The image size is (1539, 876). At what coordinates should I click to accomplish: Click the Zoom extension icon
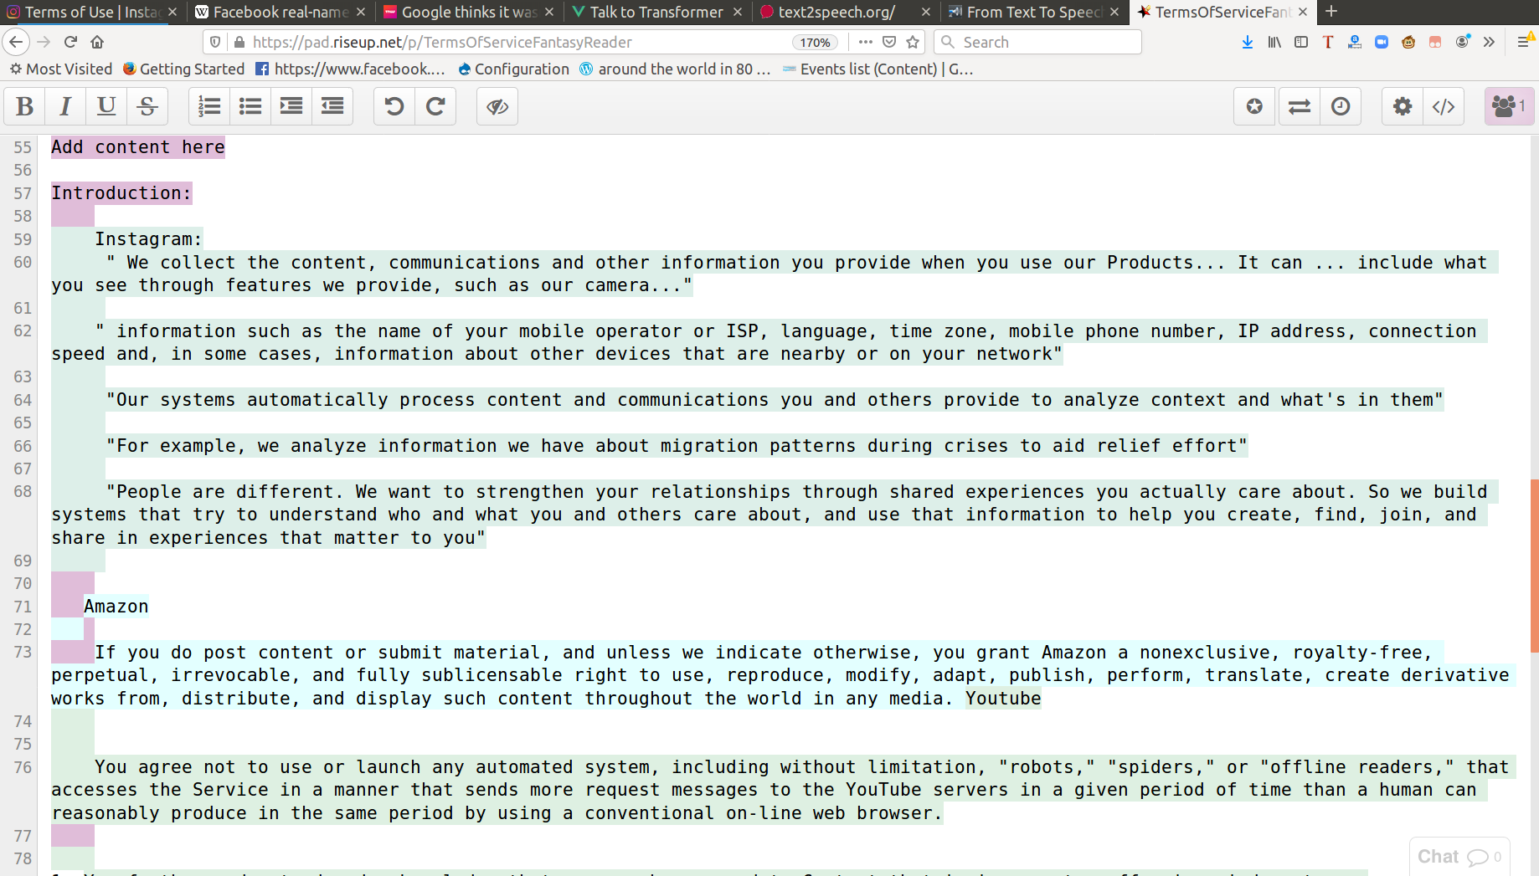coord(1382,42)
